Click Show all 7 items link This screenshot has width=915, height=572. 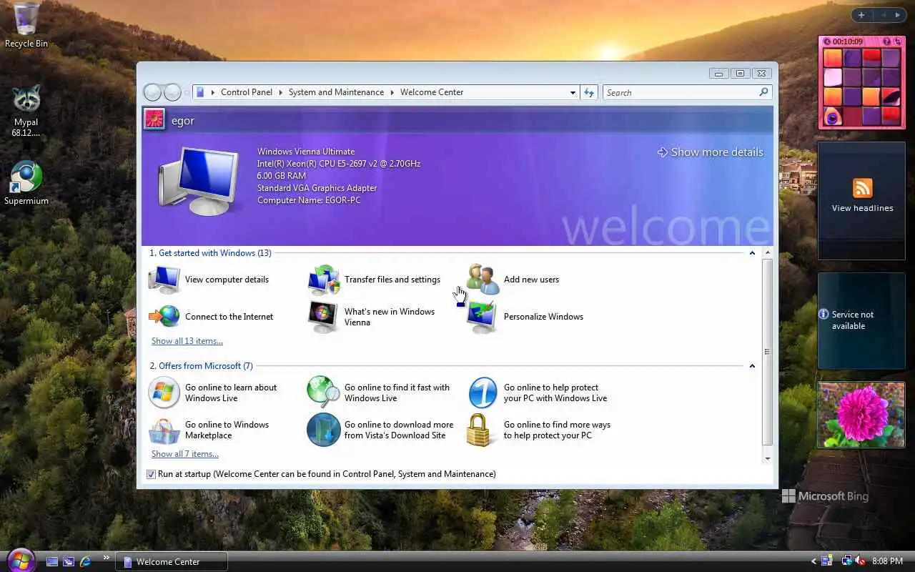coord(185,454)
